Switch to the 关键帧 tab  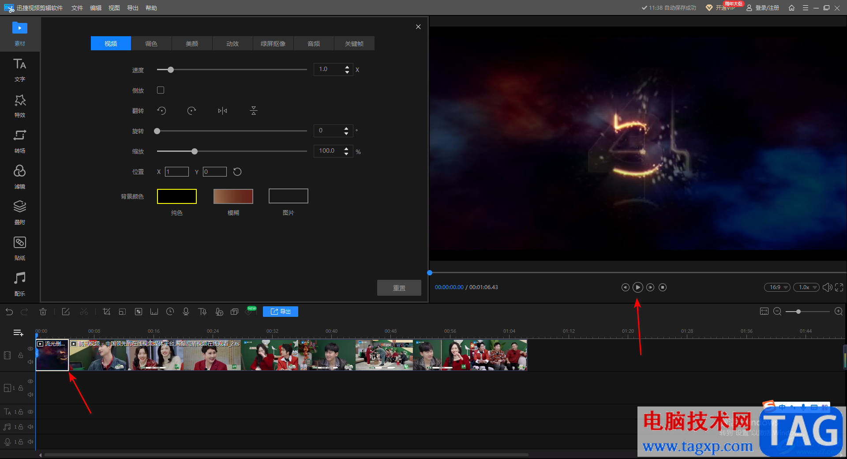click(354, 44)
